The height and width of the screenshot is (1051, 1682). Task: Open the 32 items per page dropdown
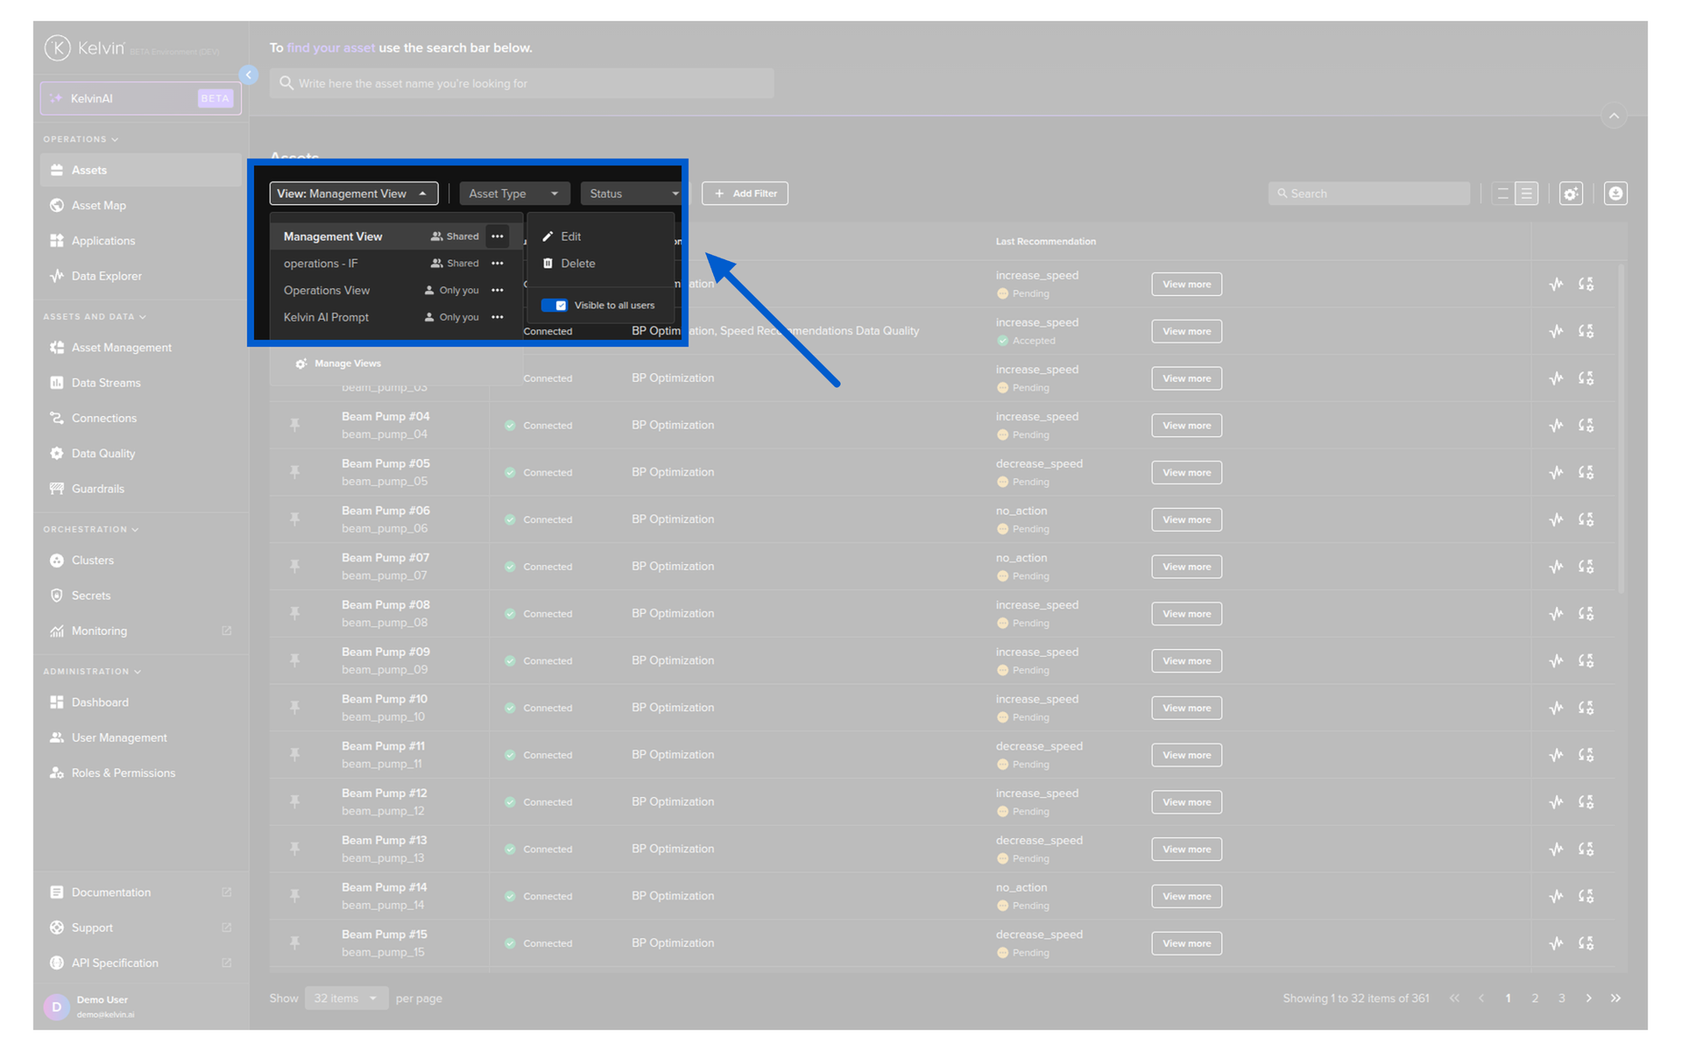(x=346, y=998)
